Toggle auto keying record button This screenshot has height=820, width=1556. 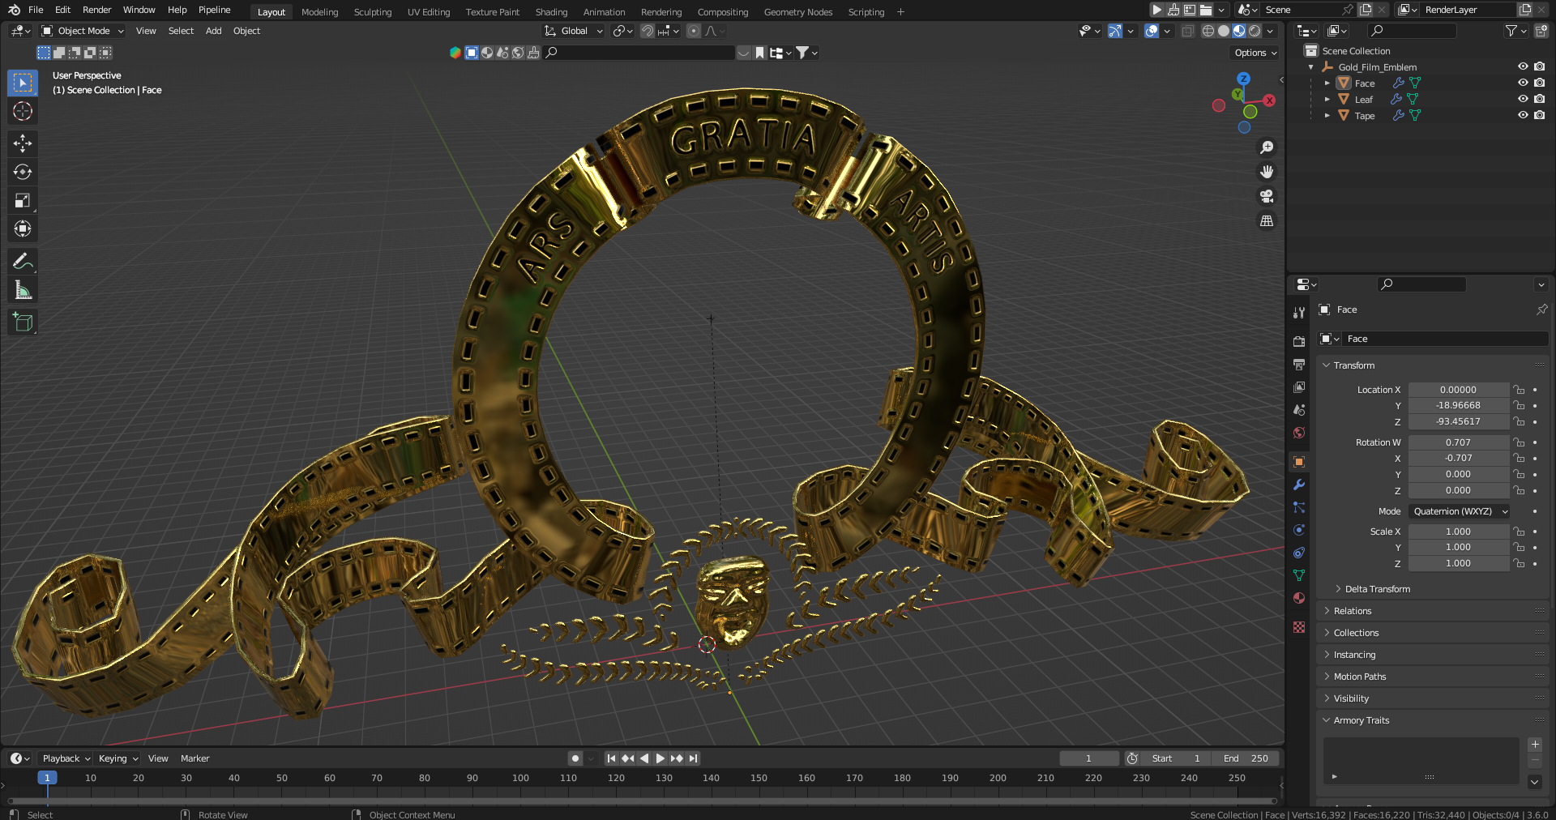pyautogui.click(x=575, y=758)
